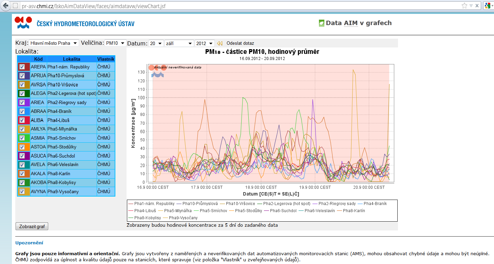Open the day dropdown showing 20
The height and width of the screenshot is (264, 494).
pyautogui.click(x=156, y=43)
